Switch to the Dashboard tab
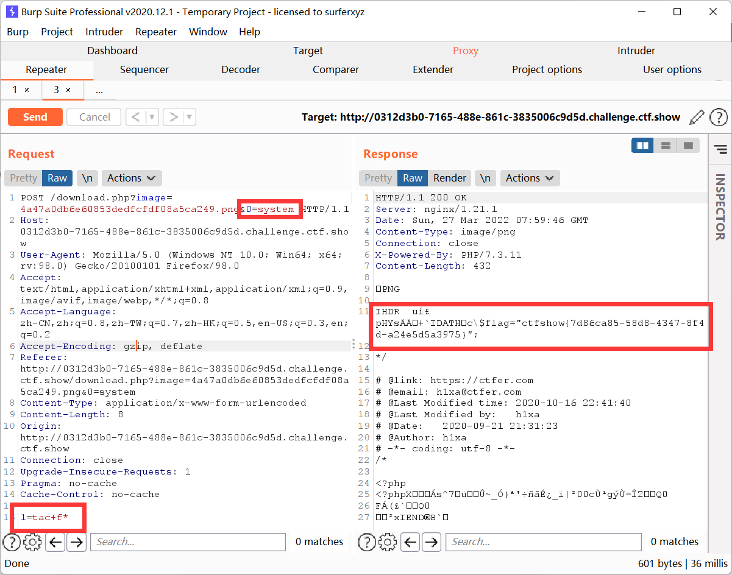Screen dimensions: 732x575 112,51
